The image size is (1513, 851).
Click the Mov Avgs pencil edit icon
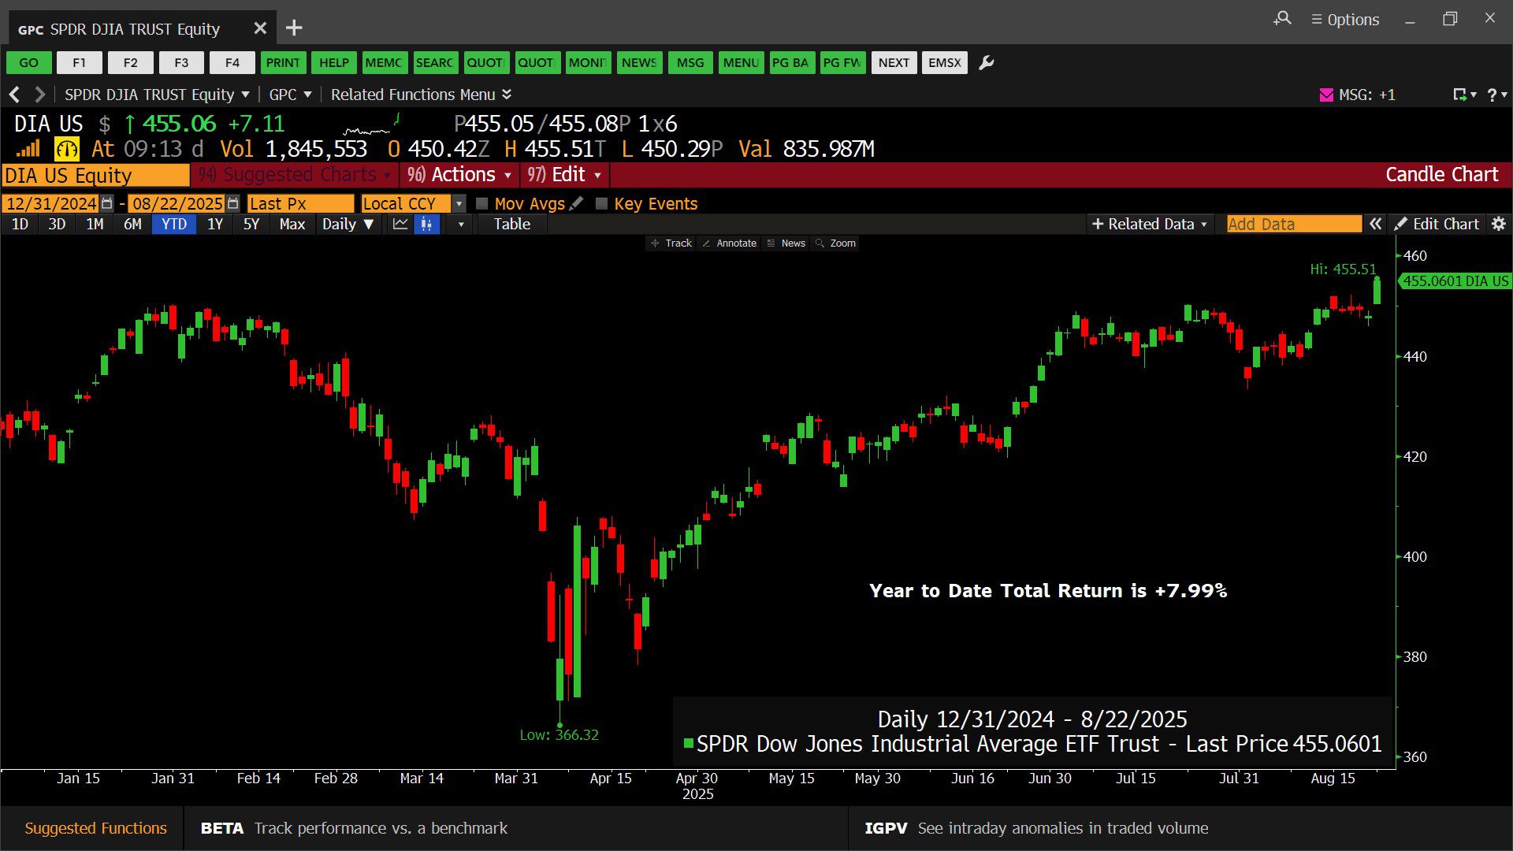click(577, 203)
